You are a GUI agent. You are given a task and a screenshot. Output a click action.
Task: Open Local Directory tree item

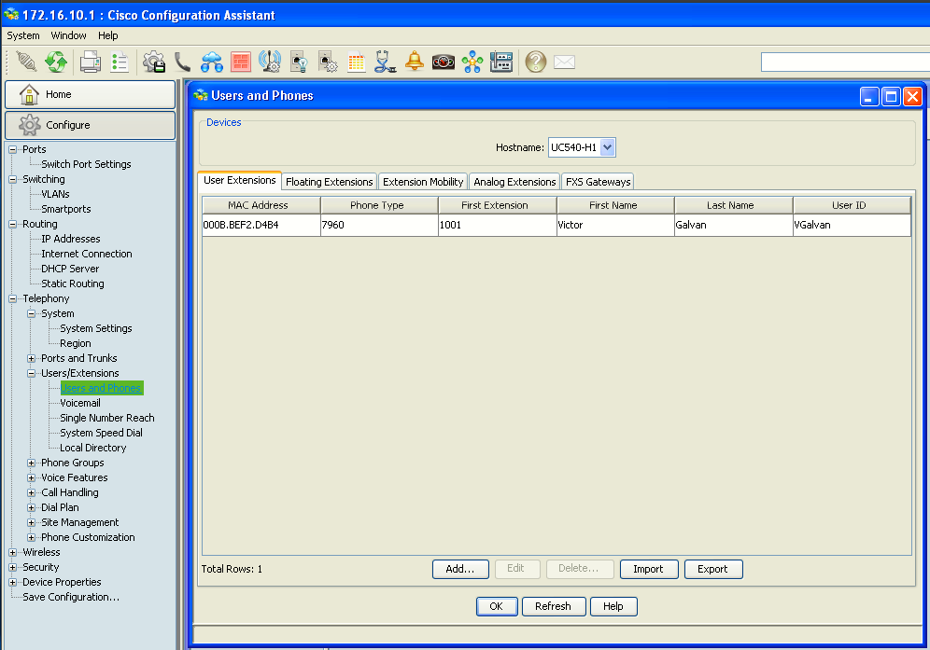pyautogui.click(x=93, y=448)
